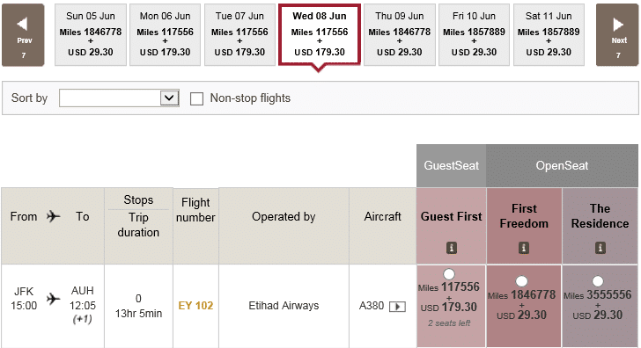The width and height of the screenshot is (641, 348).
Task: Switch to Thu 09 Jun date tab
Action: [400, 34]
